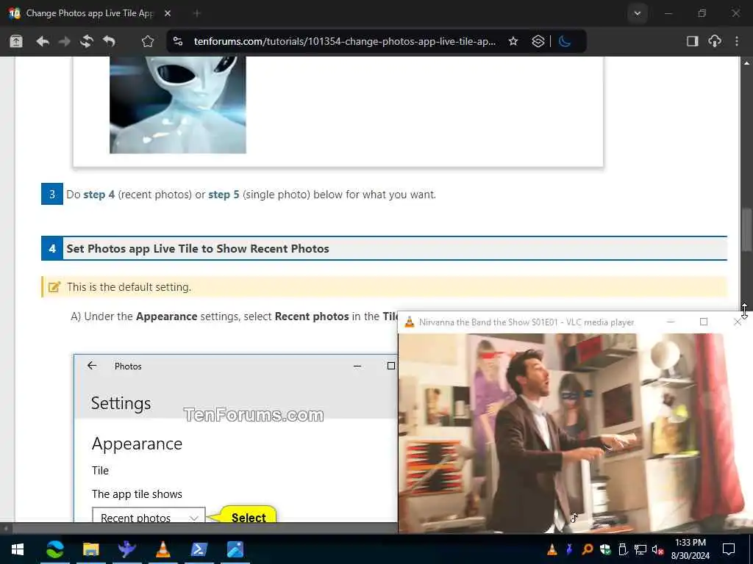Click the safely remove hardware USB tray icon
753x564 pixels.
[x=623, y=549]
